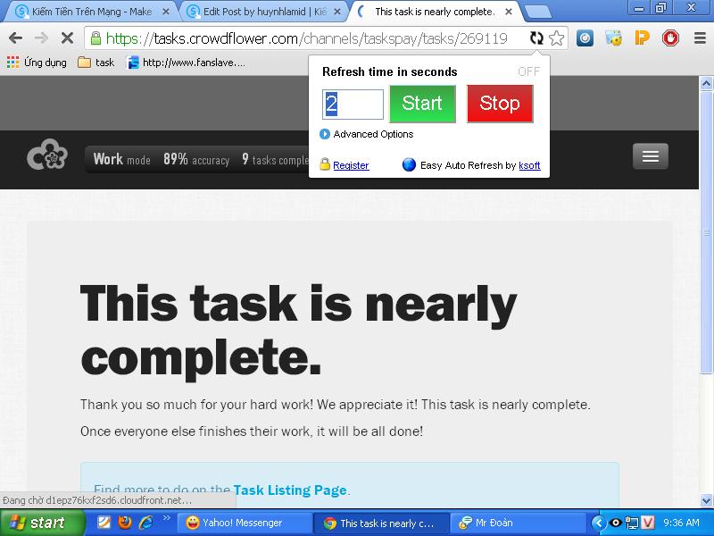Click the green padlock in address bar
The width and height of the screenshot is (714, 536).
click(x=95, y=38)
